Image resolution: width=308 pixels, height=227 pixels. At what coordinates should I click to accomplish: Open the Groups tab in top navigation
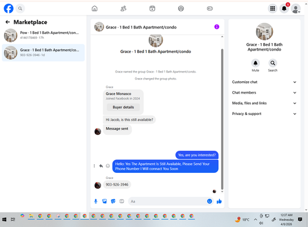click(181, 9)
